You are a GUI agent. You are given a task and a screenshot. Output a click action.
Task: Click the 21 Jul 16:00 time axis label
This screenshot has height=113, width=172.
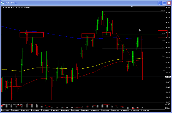tap(145, 111)
